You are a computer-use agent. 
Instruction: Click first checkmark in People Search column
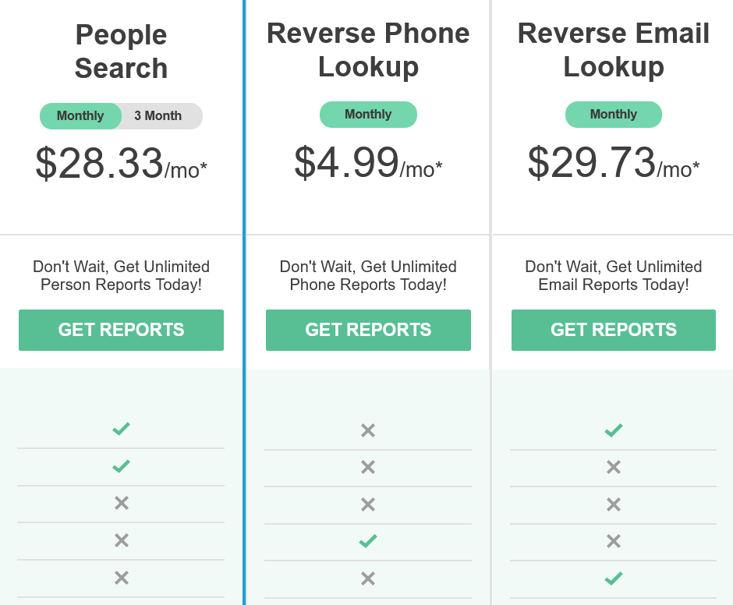point(121,429)
